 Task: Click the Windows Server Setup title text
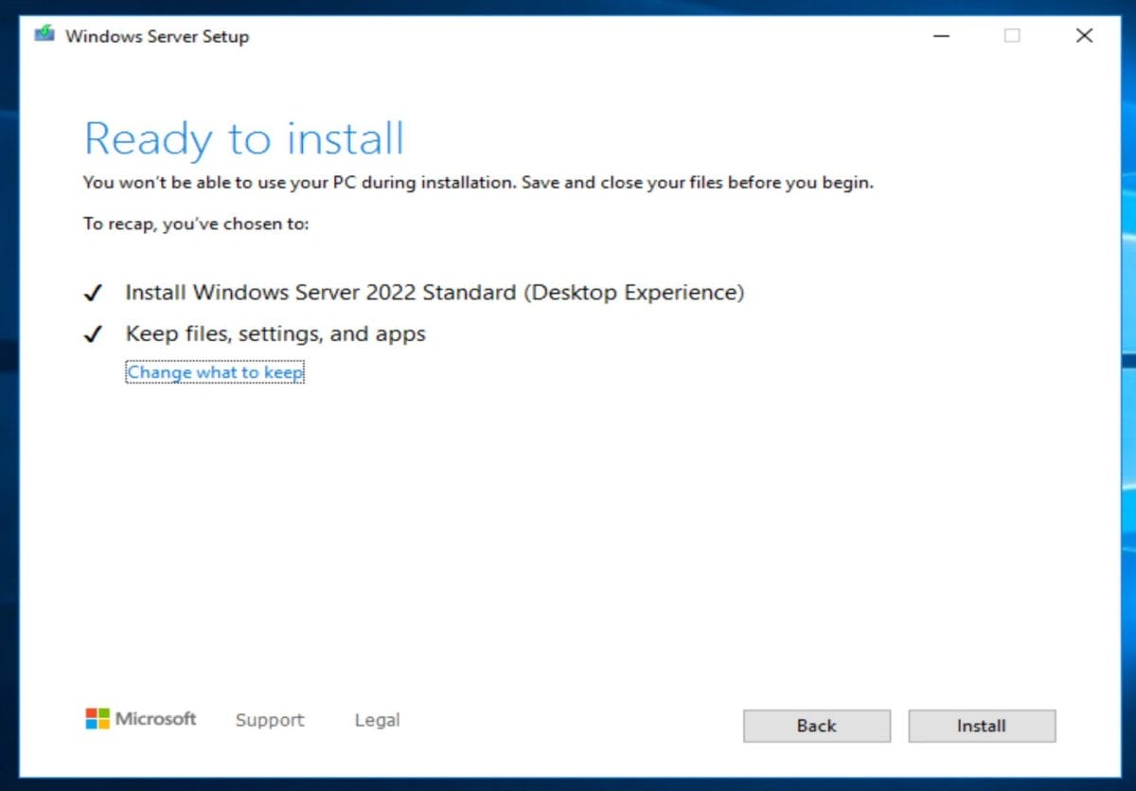click(157, 36)
